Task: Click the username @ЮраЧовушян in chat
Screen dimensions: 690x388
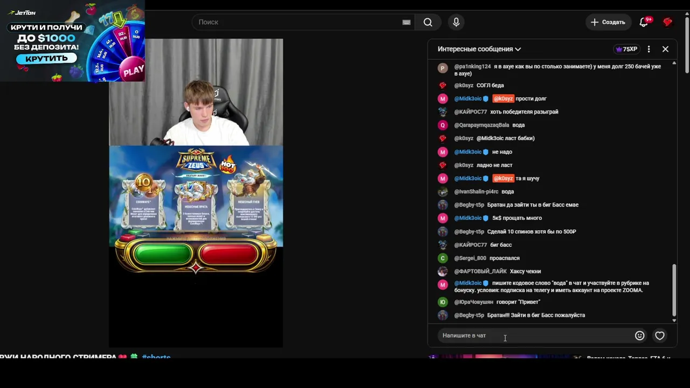Action: click(474, 302)
